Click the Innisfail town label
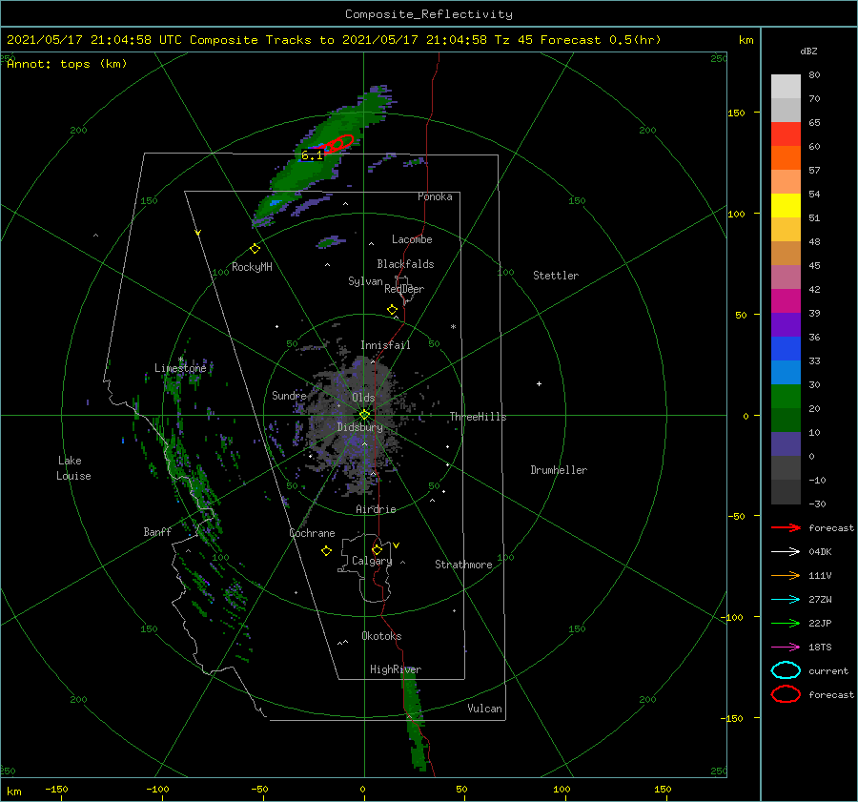This screenshot has height=802, width=858. [x=385, y=345]
